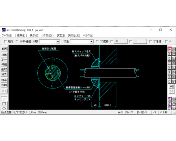Select layer 7 button
176x141 pixels.
(x=170, y=81)
